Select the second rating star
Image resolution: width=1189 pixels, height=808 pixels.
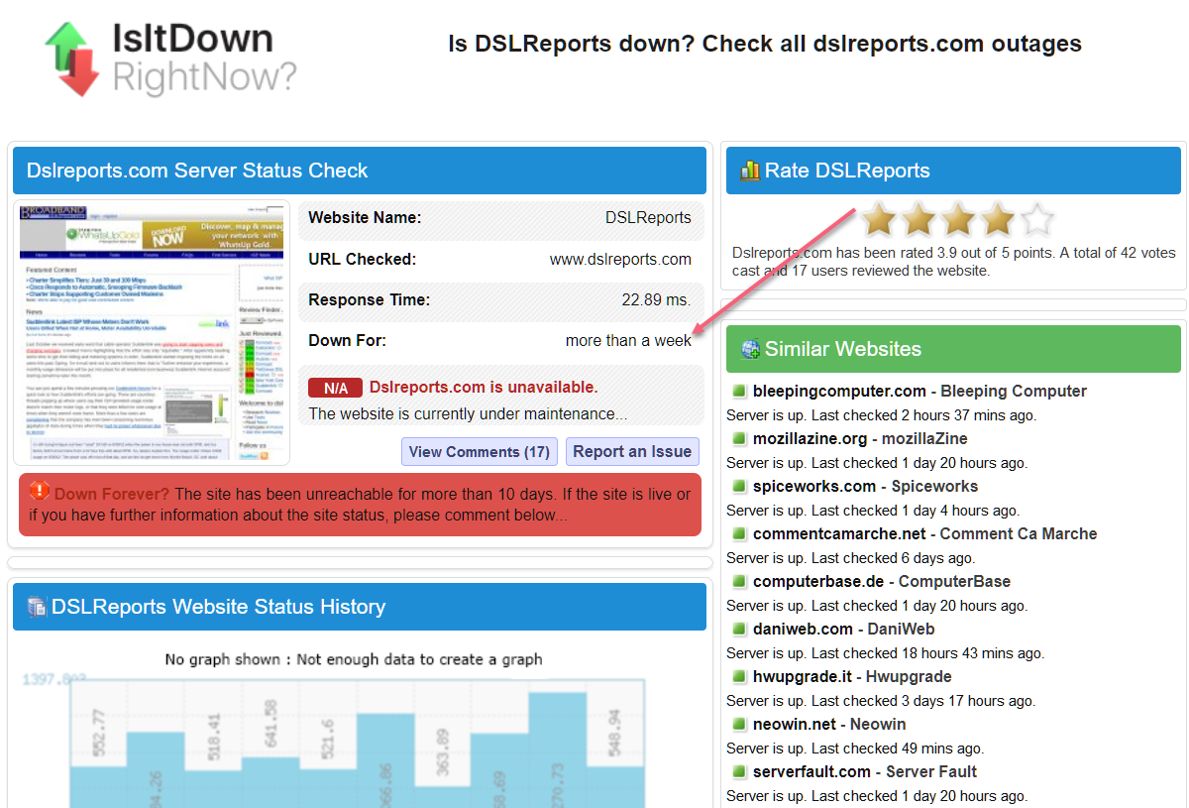(x=918, y=219)
